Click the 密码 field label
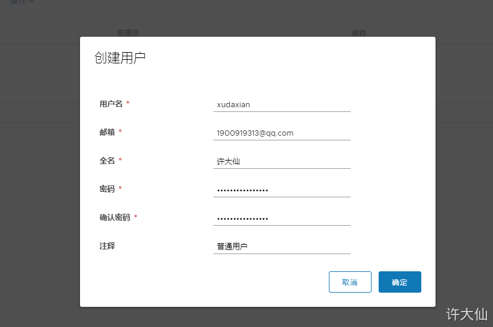The height and width of the screenshot is (327, 493). pos(107,189)
